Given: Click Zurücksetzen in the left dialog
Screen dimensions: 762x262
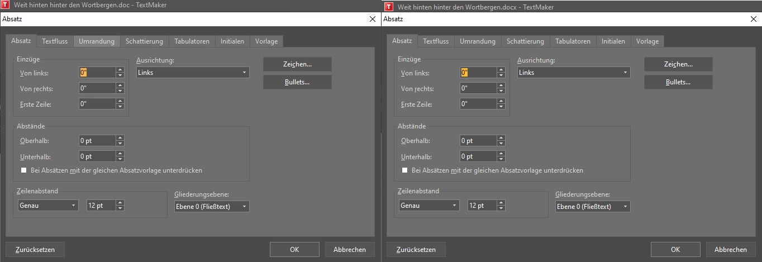Looking at the screenshot, I should 35,250.
